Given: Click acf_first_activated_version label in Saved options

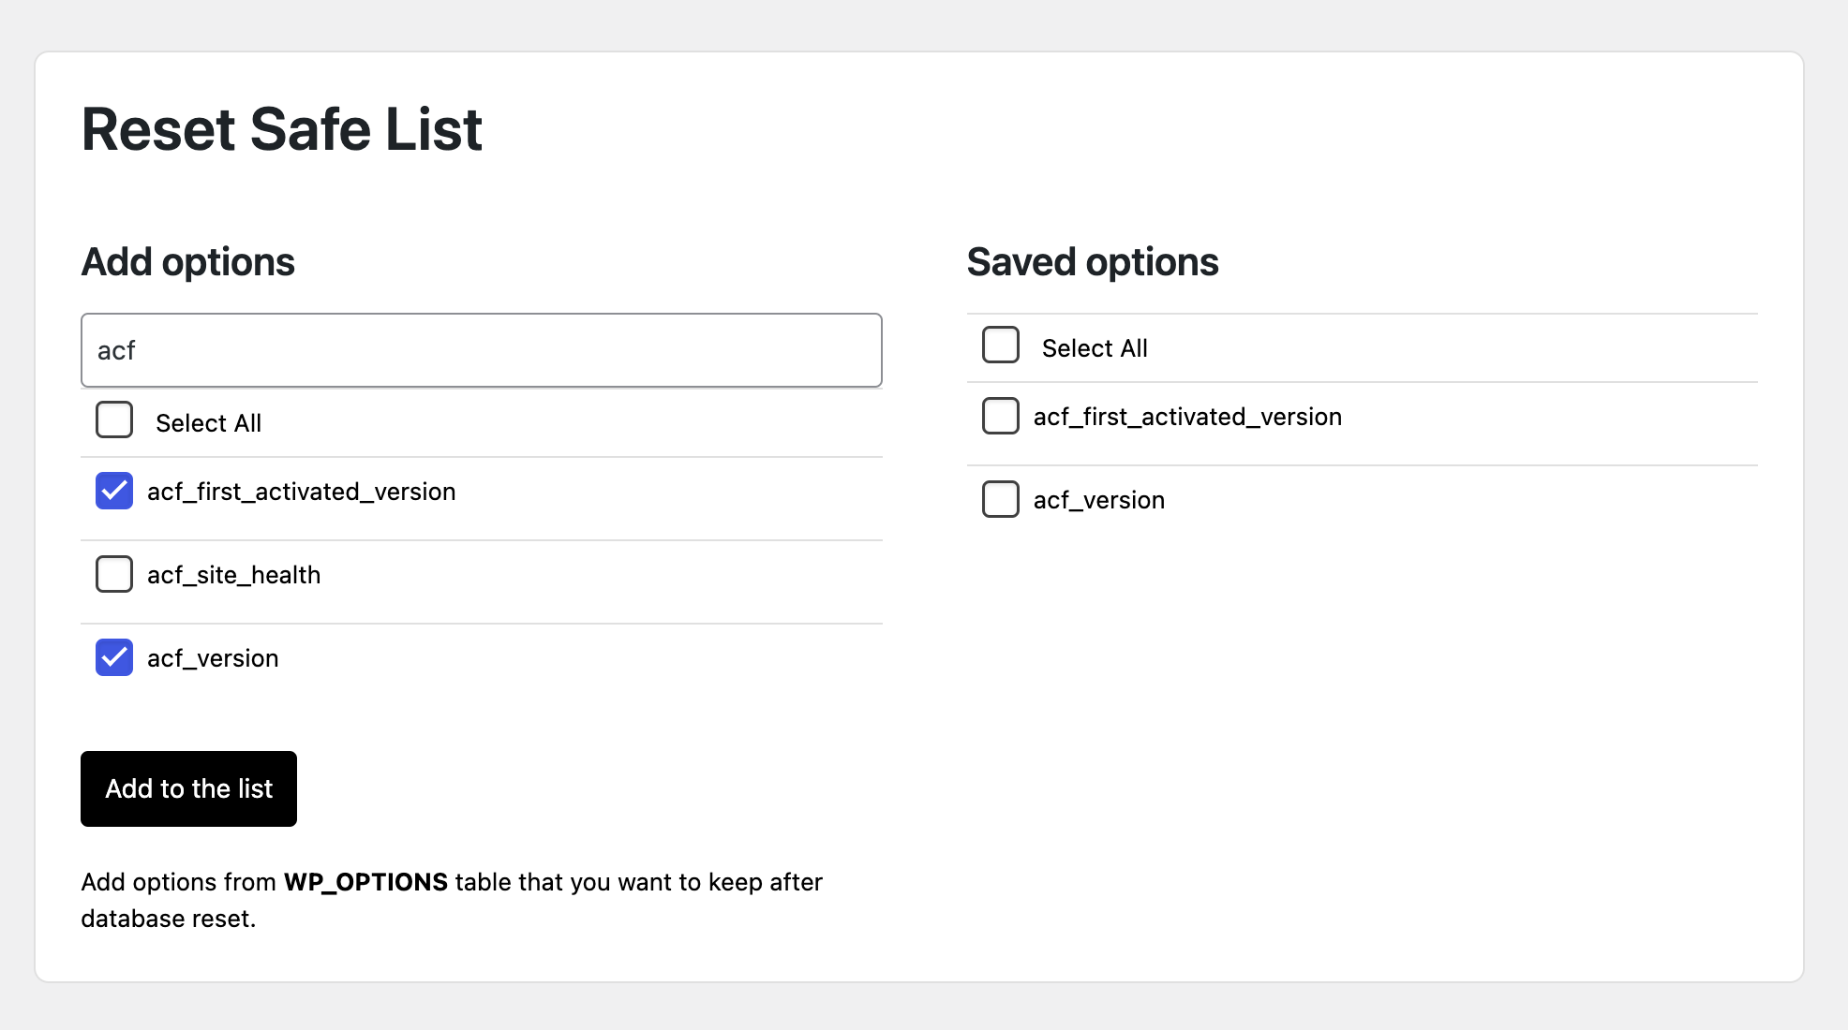Looking at the screenshot, I should coord(1188,417).
